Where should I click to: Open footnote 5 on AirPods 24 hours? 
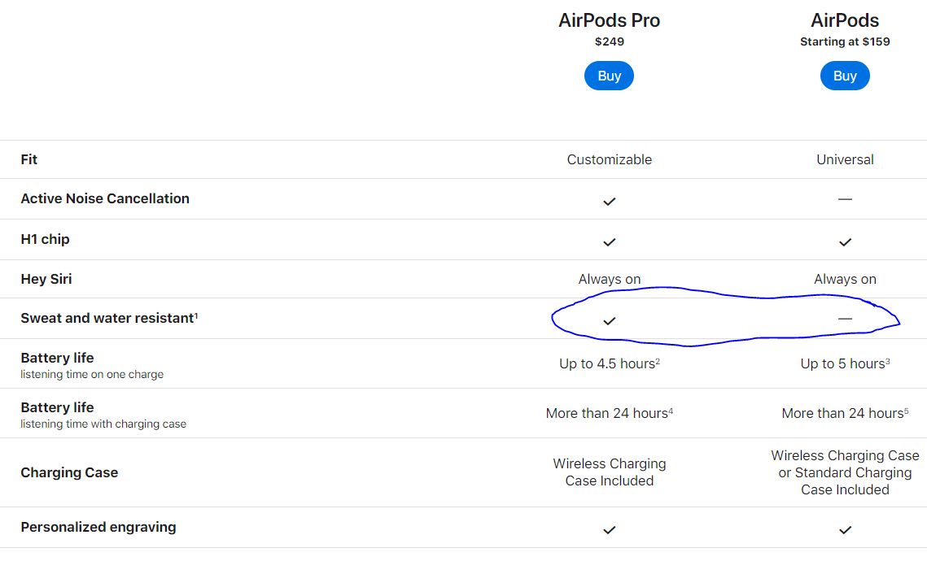(907, 410)
